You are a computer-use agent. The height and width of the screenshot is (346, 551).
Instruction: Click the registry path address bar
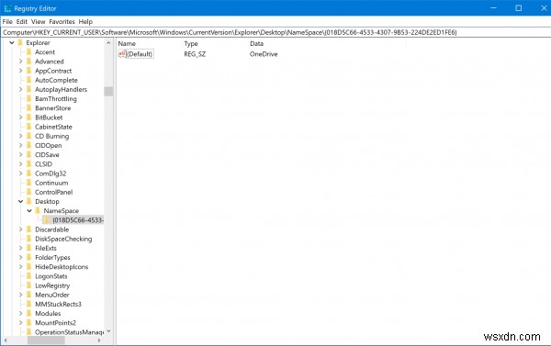tap(275, 32)
